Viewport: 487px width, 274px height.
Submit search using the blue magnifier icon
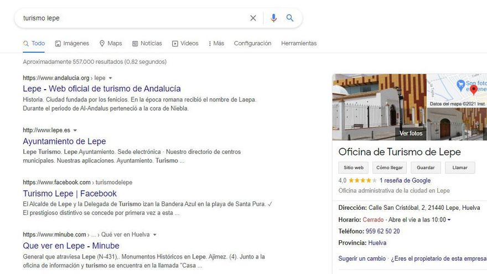click(x=290, y=18)
